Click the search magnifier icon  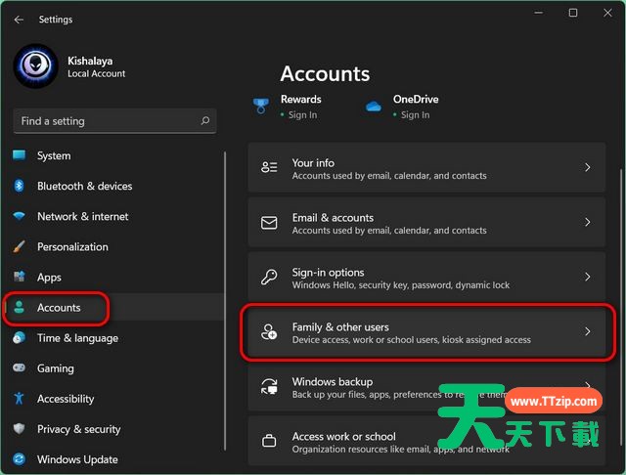tap(204, 121)
